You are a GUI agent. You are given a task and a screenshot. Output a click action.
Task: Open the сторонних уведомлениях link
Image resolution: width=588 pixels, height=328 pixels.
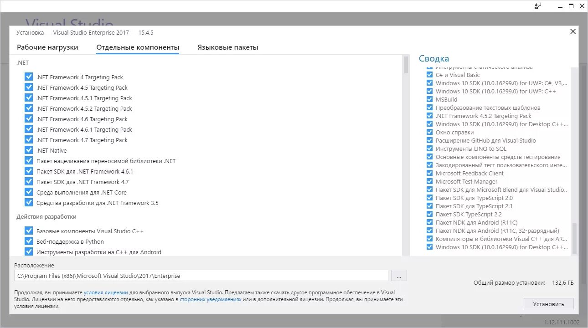coord(211,299)
